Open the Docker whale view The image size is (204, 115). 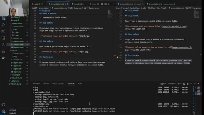tap(3, 58)
